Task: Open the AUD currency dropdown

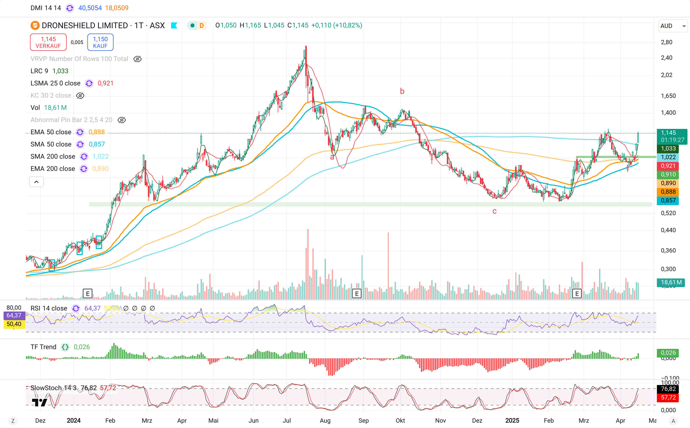Action: coord(672,26)
